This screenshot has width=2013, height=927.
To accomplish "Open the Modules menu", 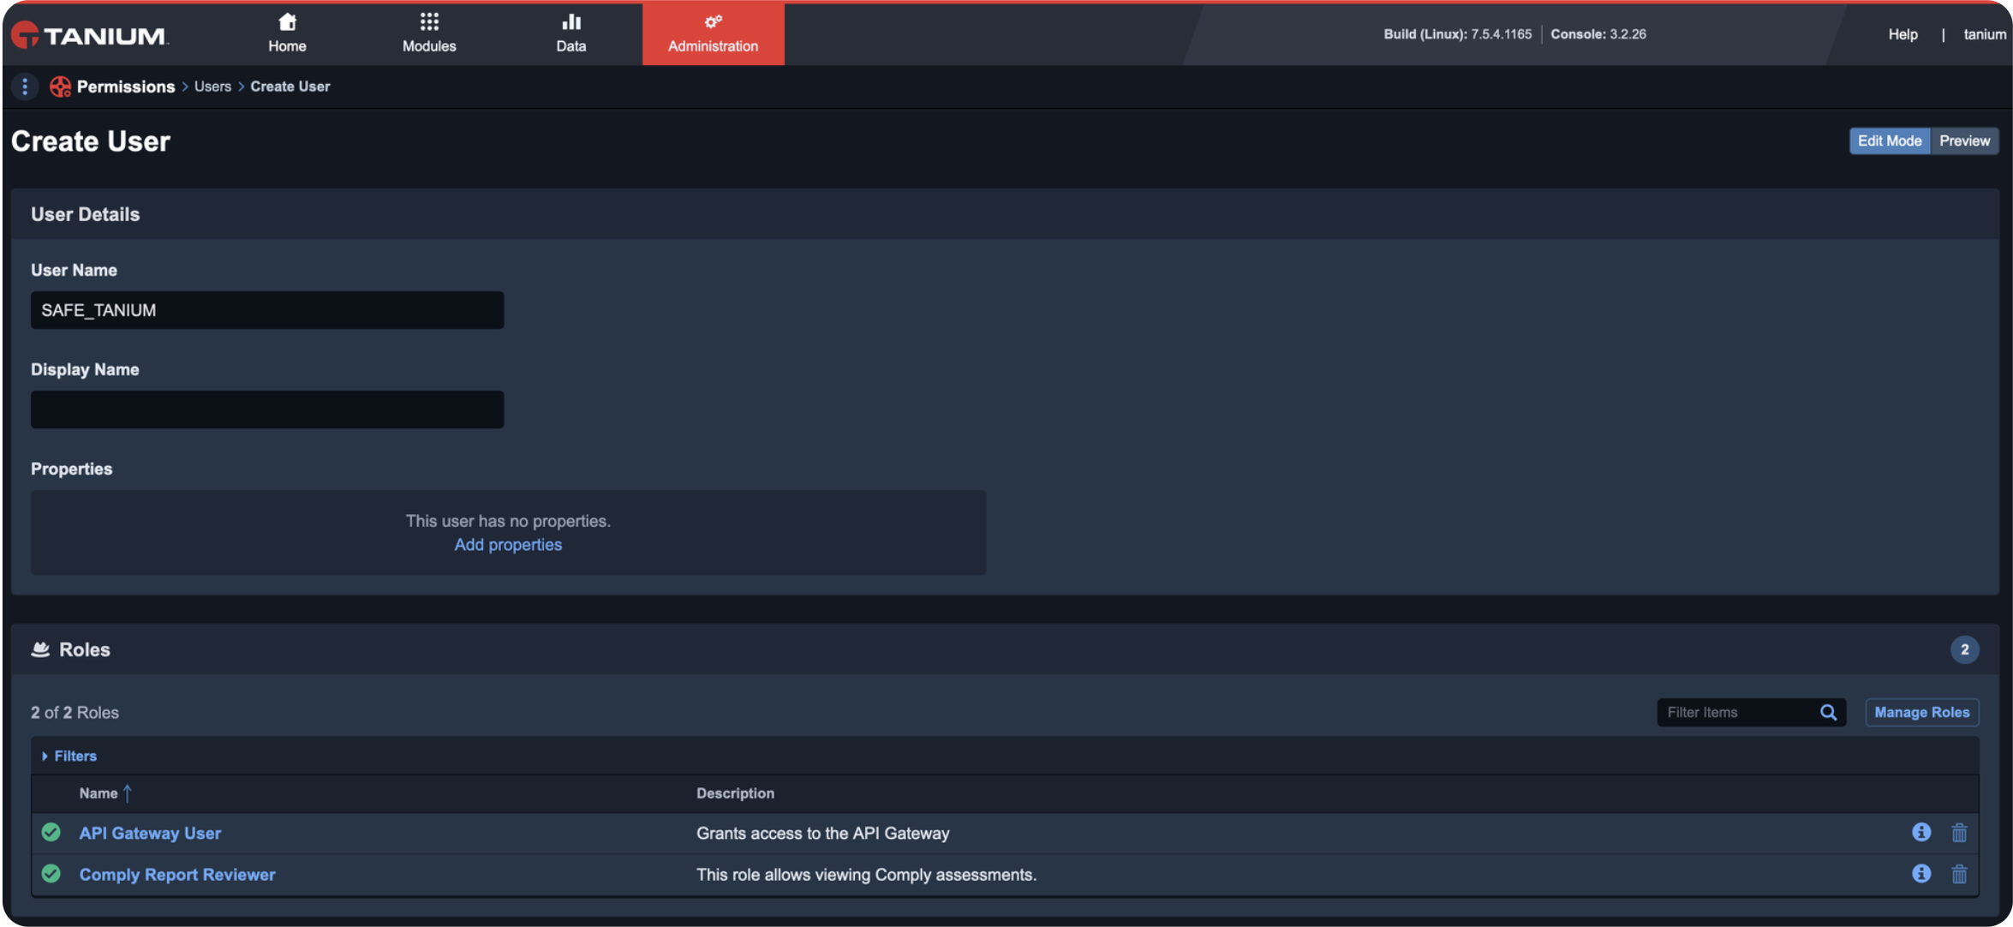I will (x=429, y=33).
